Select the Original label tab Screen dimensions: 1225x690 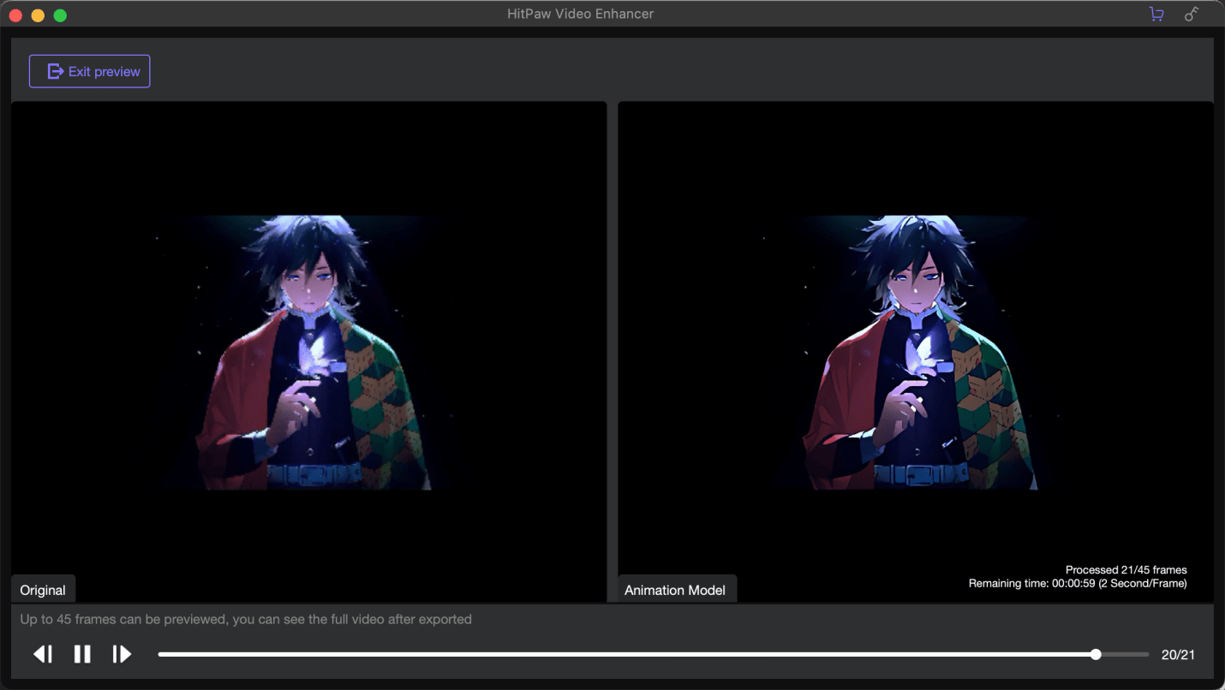[x=43, y=590]
